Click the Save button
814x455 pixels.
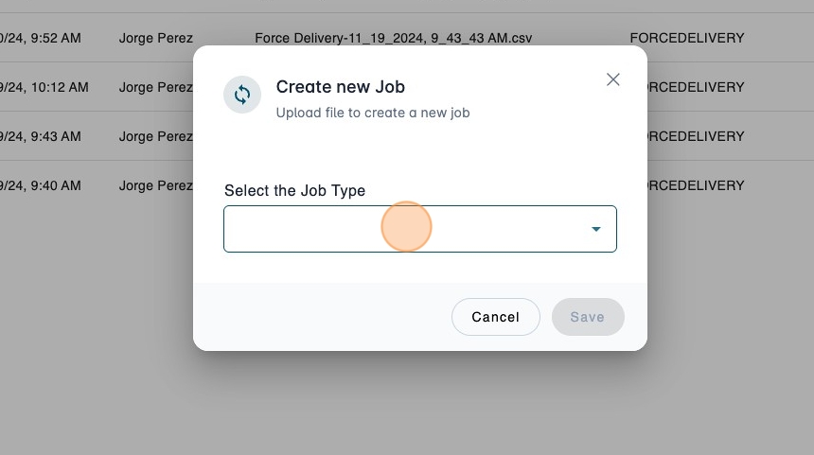[588, 317]
